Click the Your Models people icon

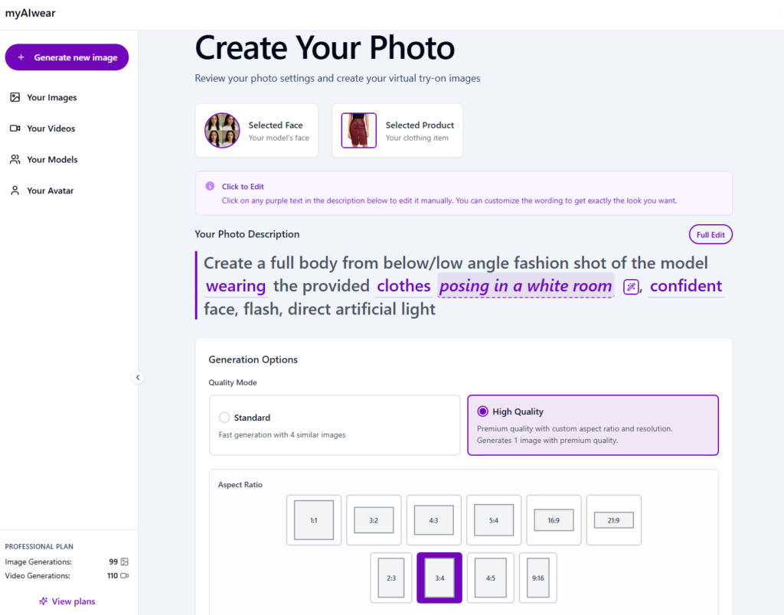[15, 160]
